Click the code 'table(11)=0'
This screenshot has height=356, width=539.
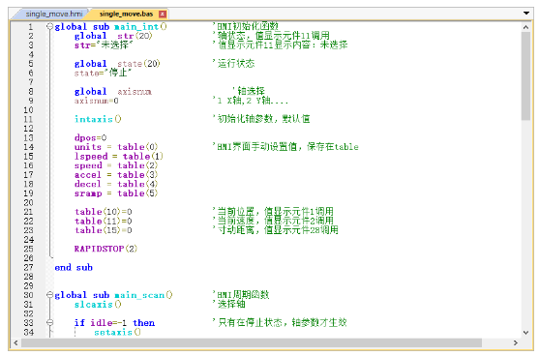click(104, 221)
